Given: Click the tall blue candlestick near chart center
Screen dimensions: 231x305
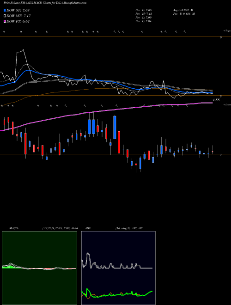Looking at the screenshot, I should (x=115, y=128).
